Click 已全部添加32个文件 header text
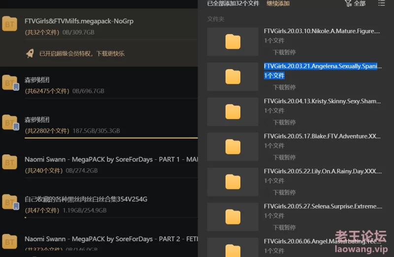The image size is (394, 257). pyautogui.click(x=233, y=3)
